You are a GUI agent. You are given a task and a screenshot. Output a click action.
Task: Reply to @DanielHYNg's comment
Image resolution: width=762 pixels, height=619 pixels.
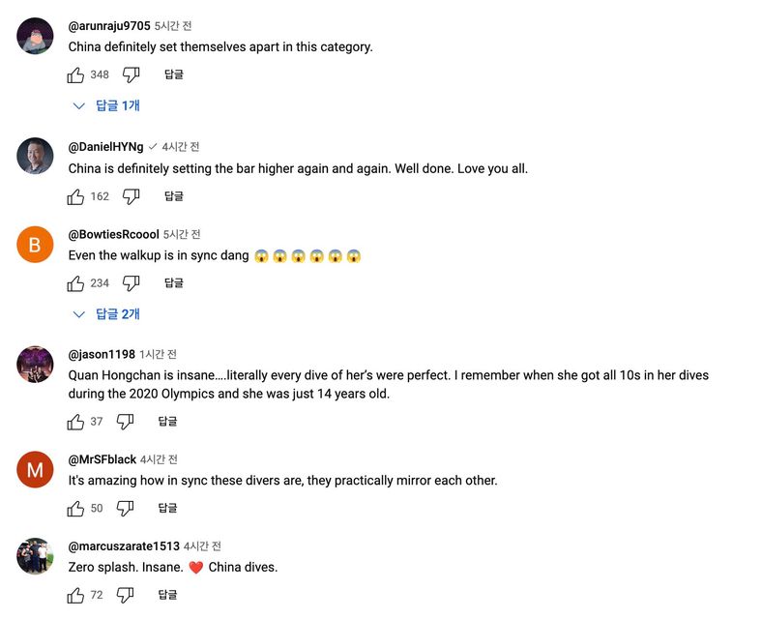point(174,196)
